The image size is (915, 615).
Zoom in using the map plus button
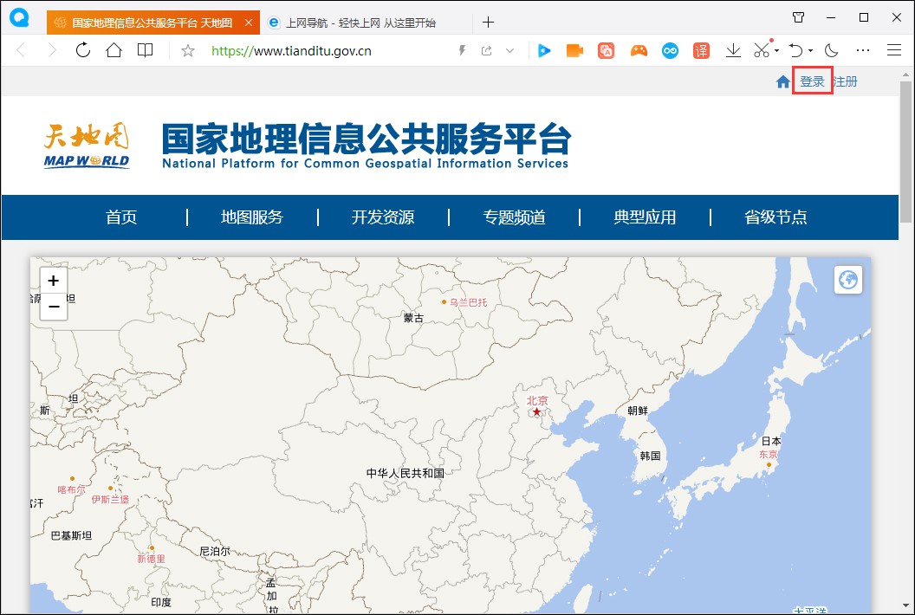click(53, 280)
